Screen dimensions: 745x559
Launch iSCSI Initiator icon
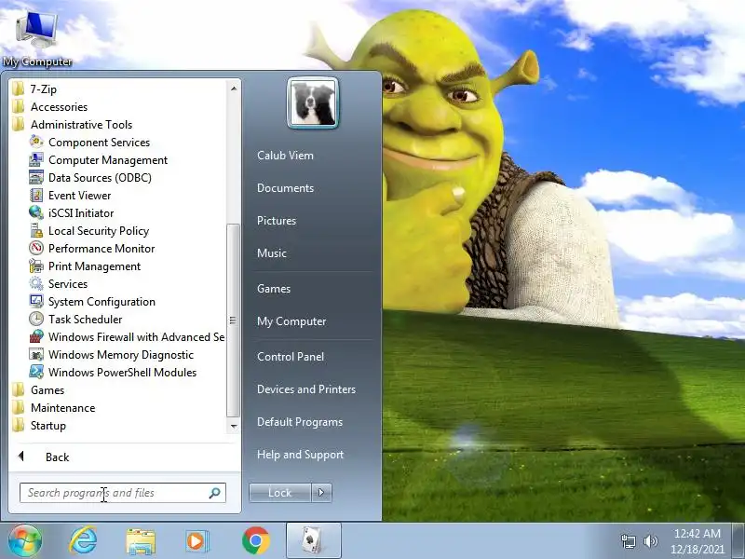36,213
